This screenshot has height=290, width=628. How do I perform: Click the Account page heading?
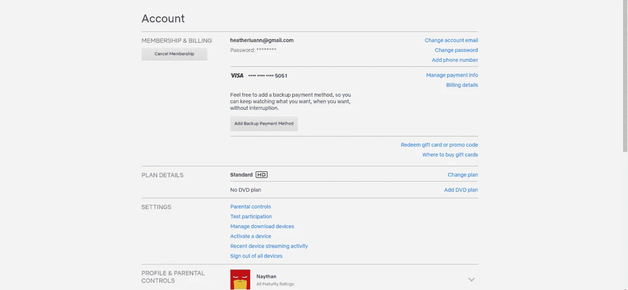click(163, 19)
